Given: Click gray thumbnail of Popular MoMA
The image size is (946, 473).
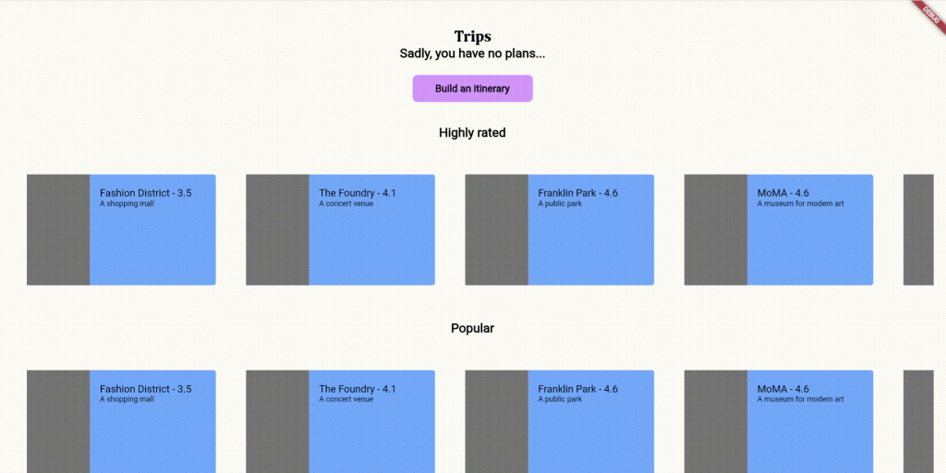Looking at the screenshot, I should tap(716, 421).
